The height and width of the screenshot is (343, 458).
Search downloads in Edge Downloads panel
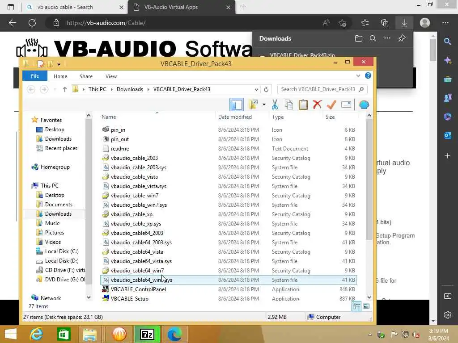click(x=373, y=38)
